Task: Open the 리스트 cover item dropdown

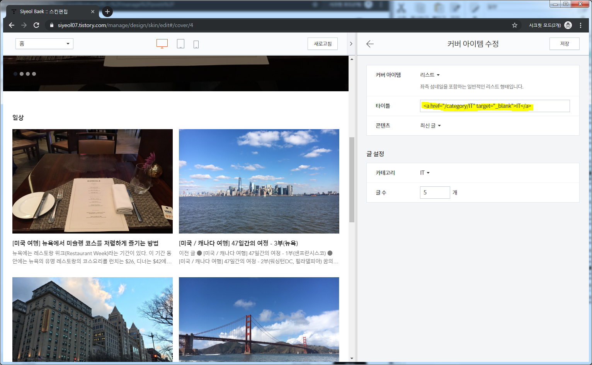Action: click(430, 75)
